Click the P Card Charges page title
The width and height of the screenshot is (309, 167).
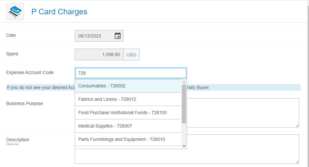[x=59, y=12]
